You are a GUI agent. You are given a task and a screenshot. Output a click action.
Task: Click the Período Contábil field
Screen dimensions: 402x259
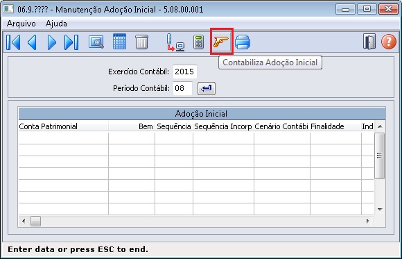182,88
